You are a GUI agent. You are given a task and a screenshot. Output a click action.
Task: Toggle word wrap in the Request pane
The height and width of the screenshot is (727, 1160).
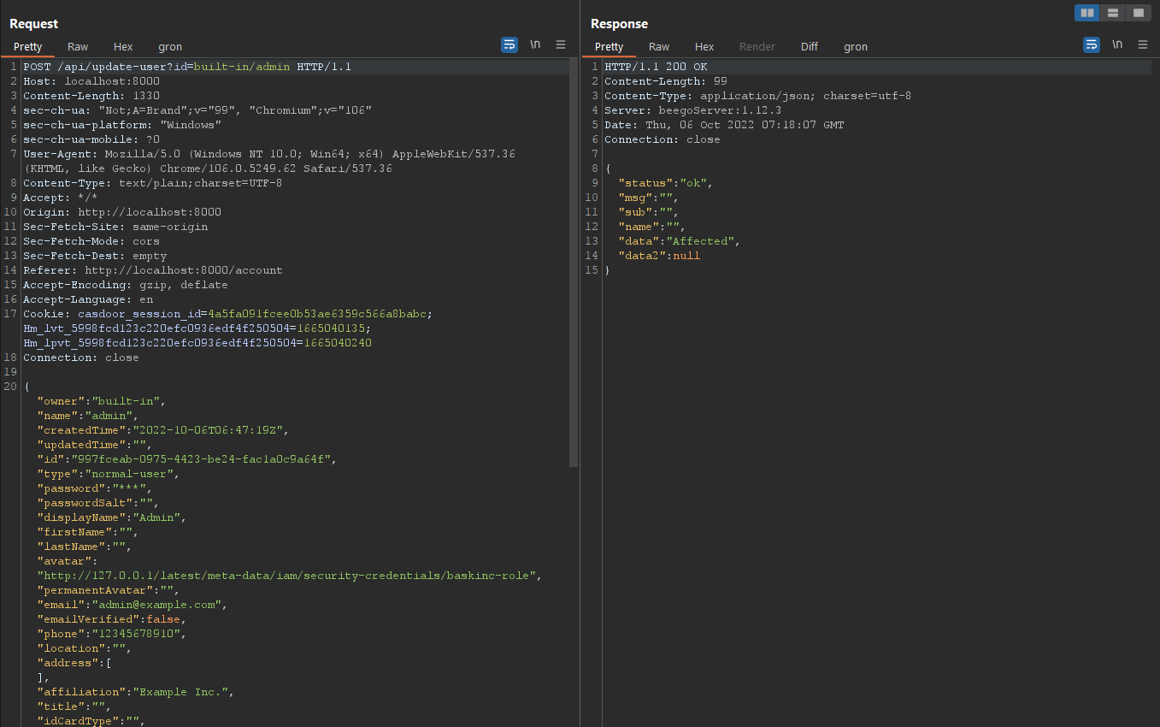[x=509, y=44]
